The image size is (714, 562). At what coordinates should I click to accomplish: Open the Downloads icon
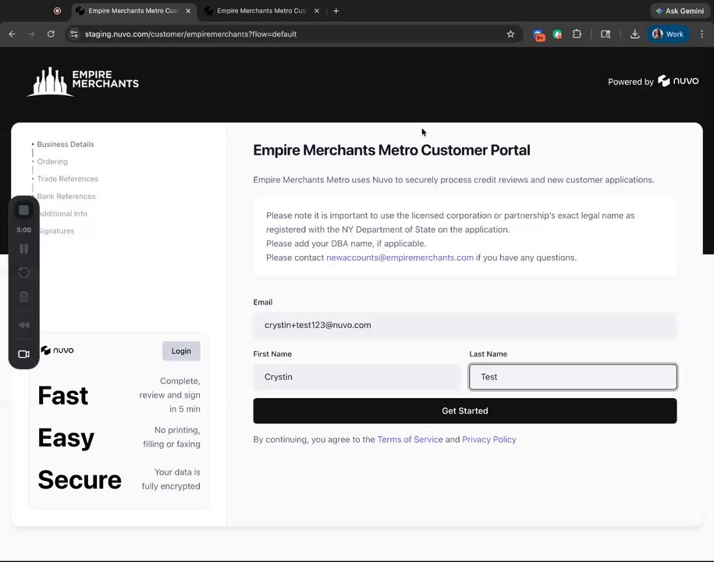(634, 34)
